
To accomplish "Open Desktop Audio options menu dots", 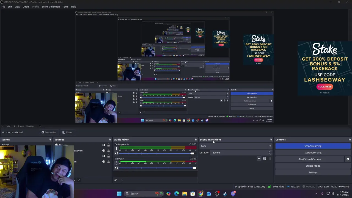I will [x=116, y=148].
